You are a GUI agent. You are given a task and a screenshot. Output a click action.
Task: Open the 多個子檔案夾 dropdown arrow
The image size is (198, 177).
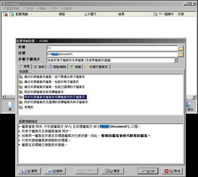point(176,60)
